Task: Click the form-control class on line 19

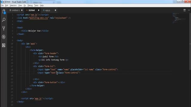Action: pyautogui.click(x=72, y=73)
